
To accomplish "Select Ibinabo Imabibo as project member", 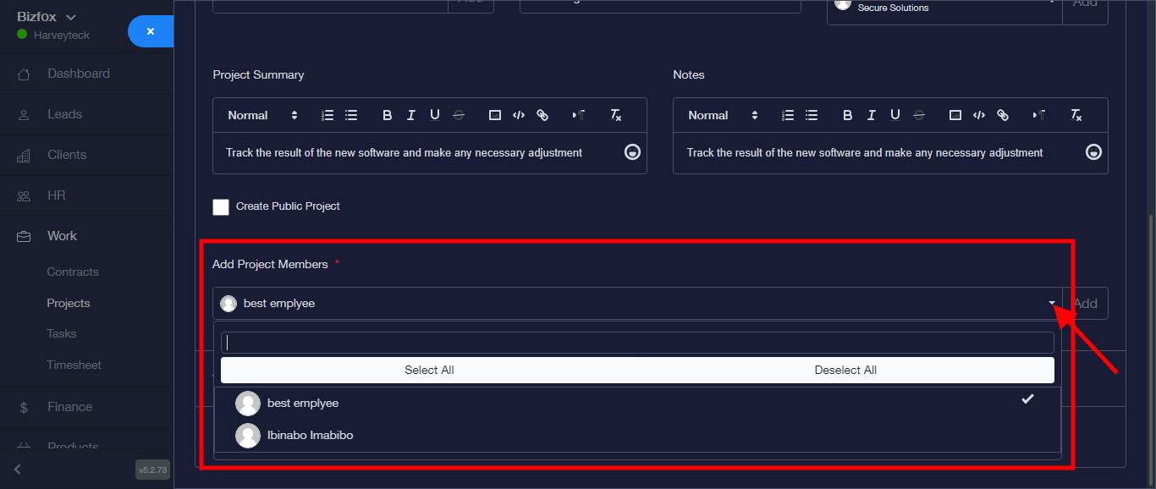I will pyautogui.click(x=310, y=435).
